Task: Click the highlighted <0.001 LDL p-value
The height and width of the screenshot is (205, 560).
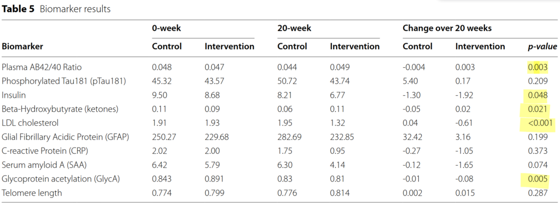Action: (541, 123)
